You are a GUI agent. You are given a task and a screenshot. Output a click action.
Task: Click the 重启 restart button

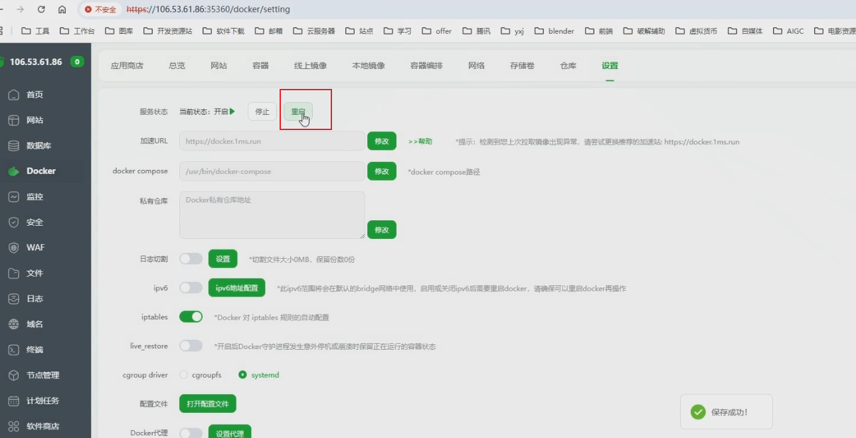coord(299,111)
